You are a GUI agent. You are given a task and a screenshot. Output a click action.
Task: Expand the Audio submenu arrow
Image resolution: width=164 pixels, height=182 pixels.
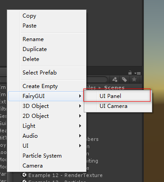tap(80, 136)
